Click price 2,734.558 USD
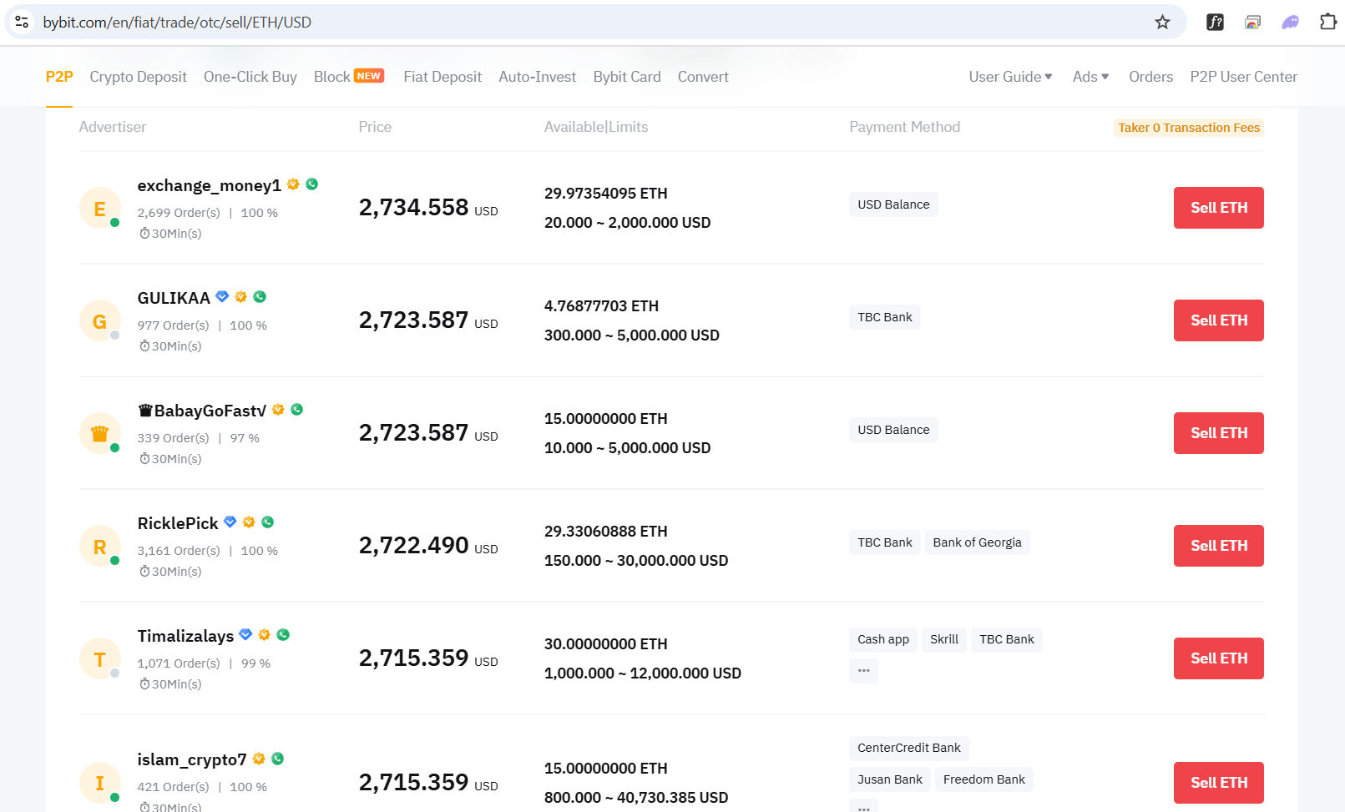This screenshot has height=812, width=1345. pyautogui.click(x=428, y=208)
